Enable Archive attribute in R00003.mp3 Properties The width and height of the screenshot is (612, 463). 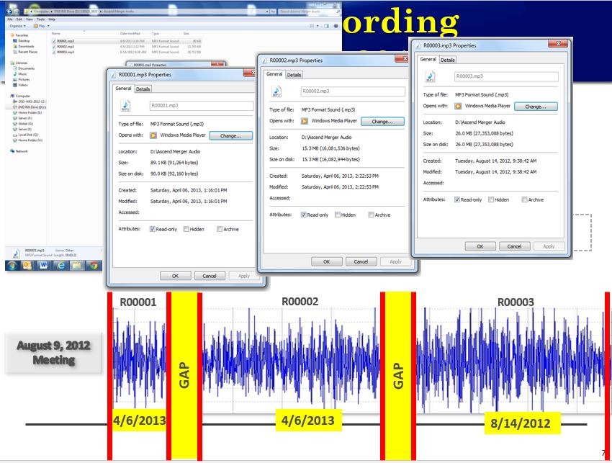[525, 199]
